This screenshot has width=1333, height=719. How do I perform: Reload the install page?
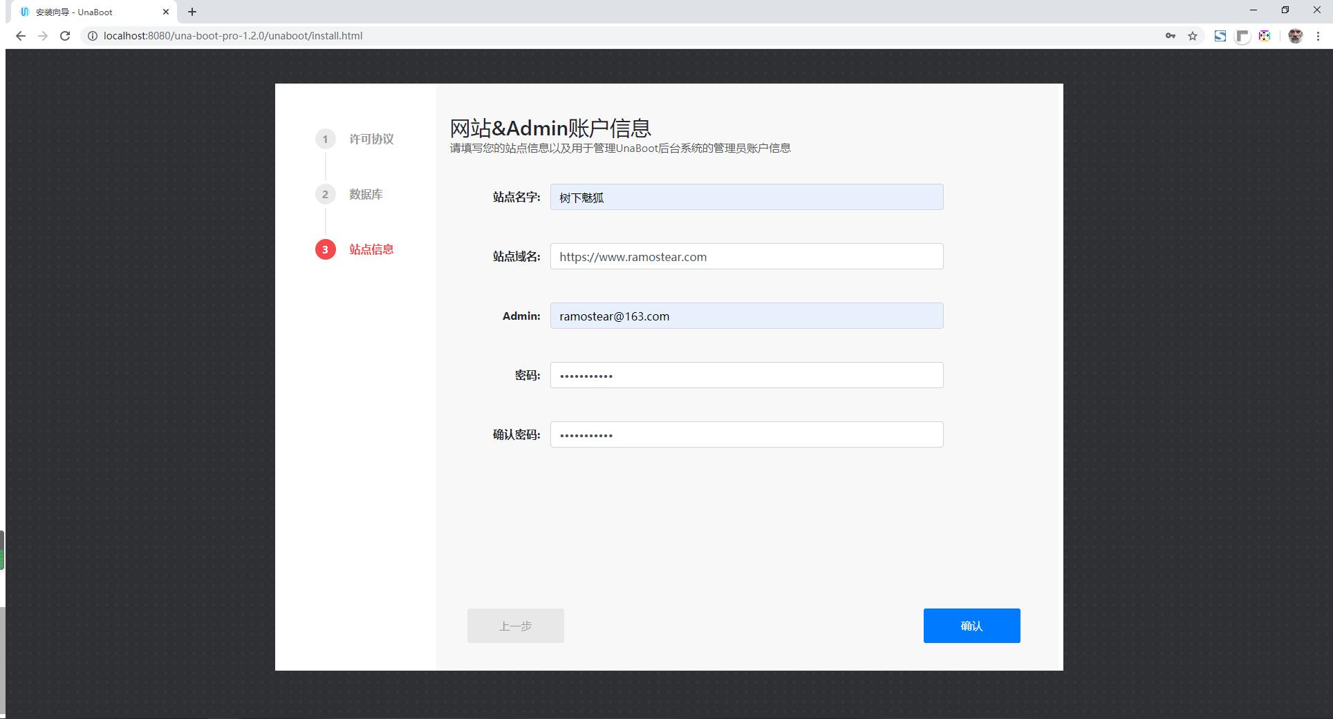coord(65,36)
